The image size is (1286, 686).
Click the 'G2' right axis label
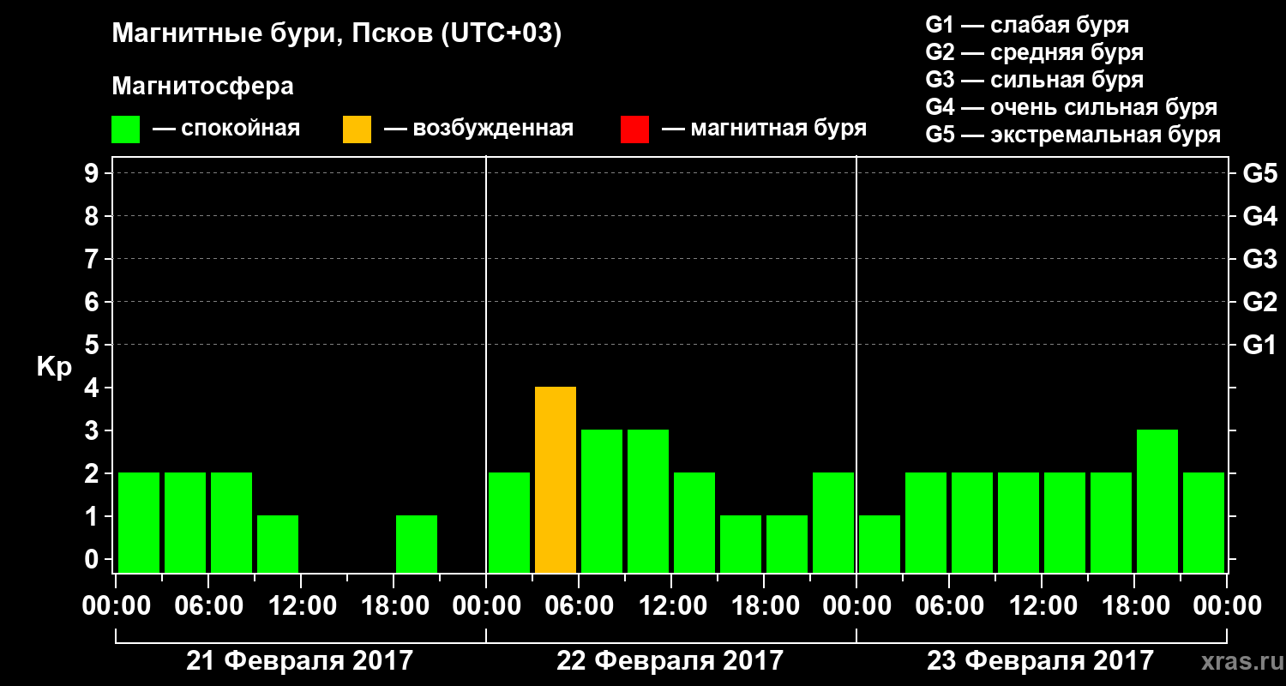1259,302
